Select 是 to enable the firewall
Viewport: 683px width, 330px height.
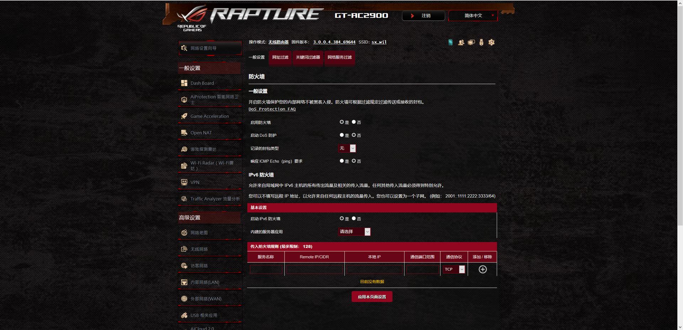341,122
